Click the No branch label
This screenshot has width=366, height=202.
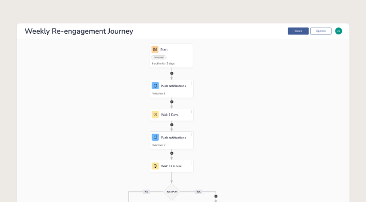click(146, 192)
